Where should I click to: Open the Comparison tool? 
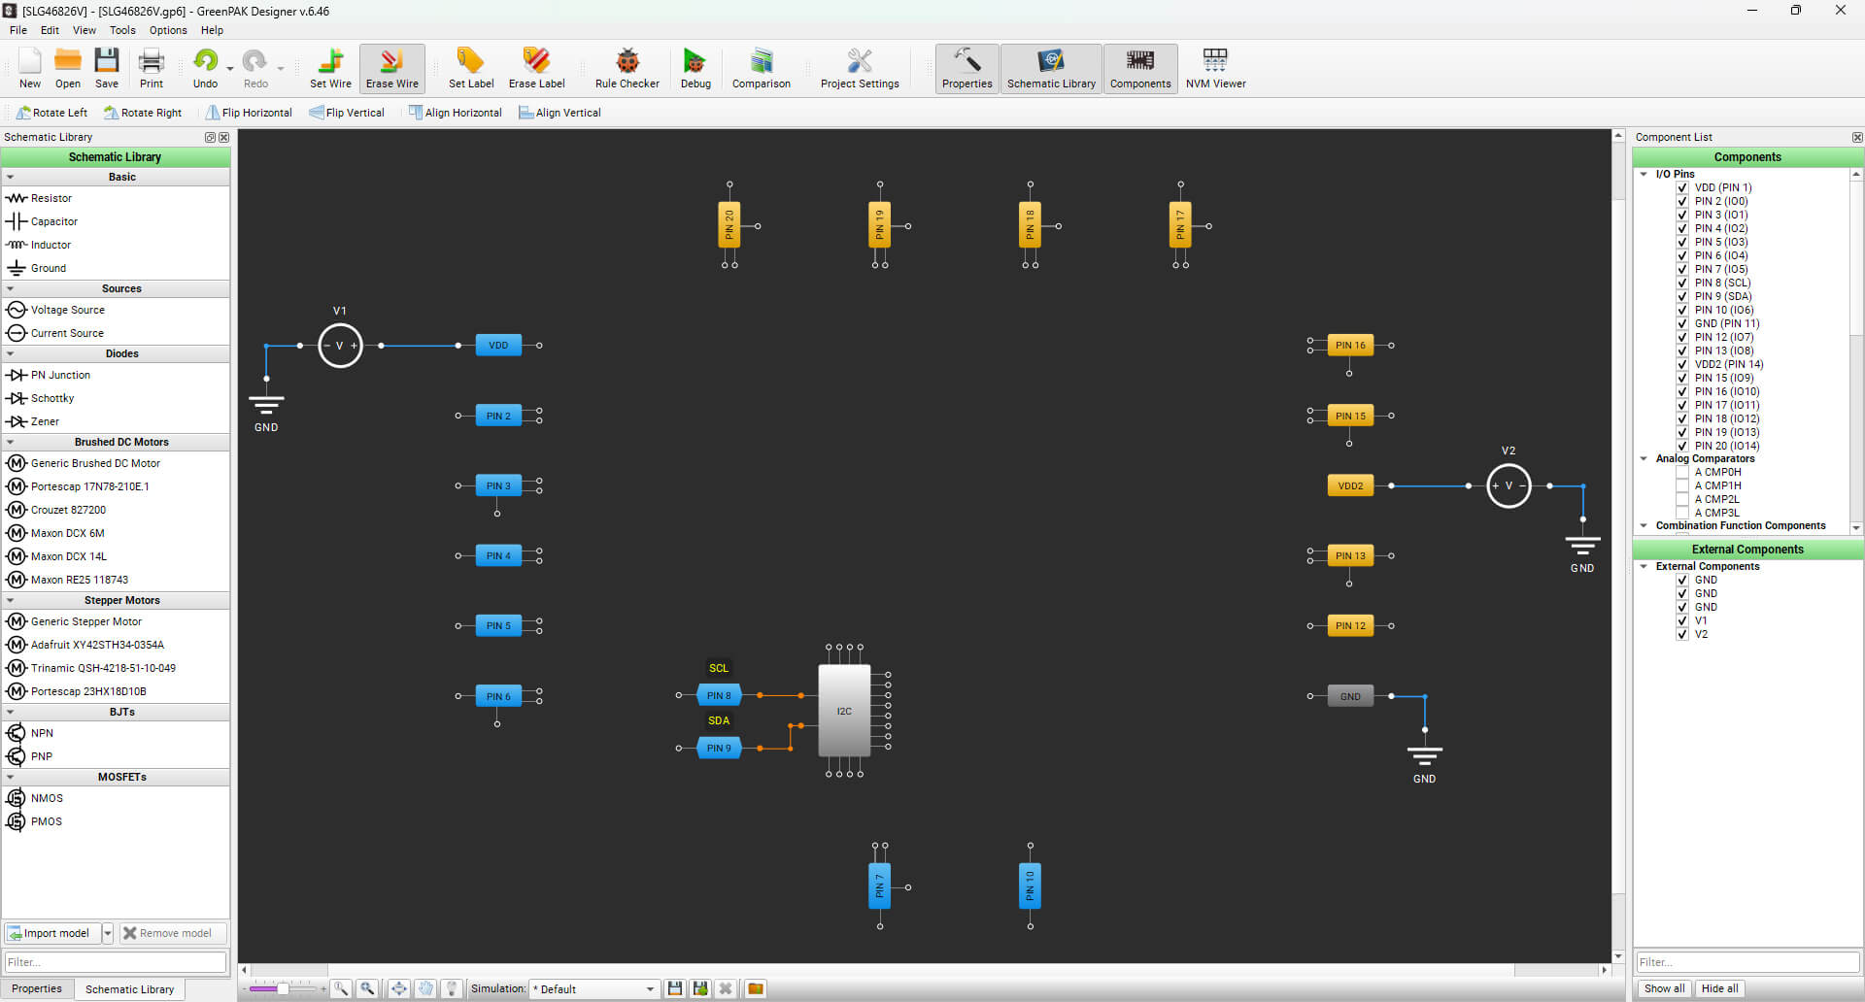click(761, 68)
